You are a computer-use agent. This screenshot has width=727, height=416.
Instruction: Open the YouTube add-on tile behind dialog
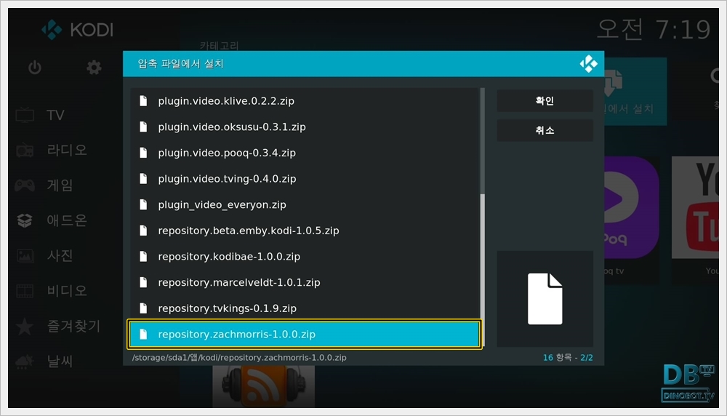[x=695, y=218]
